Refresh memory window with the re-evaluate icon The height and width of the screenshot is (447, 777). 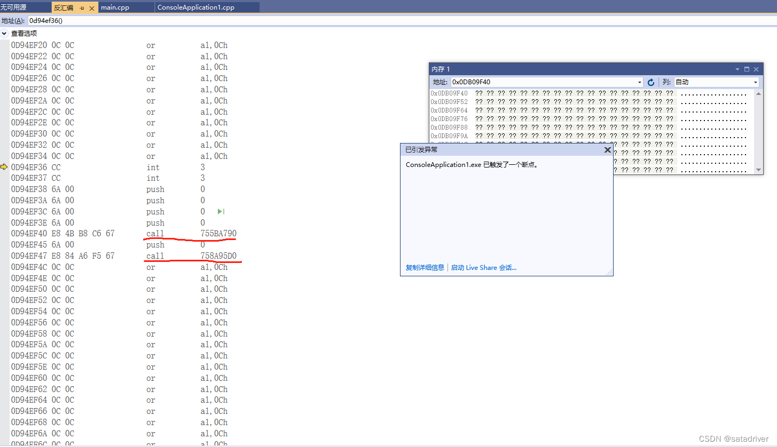click(x=651, y=82)
